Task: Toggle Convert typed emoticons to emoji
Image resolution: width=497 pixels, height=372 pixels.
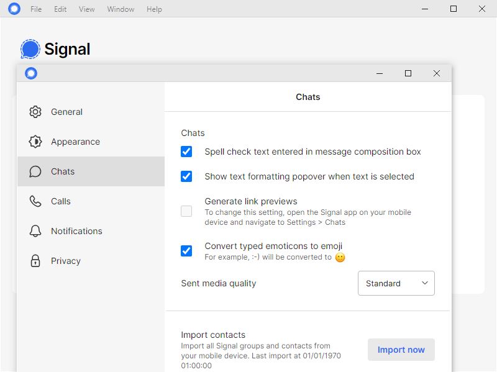Action: 186,251
